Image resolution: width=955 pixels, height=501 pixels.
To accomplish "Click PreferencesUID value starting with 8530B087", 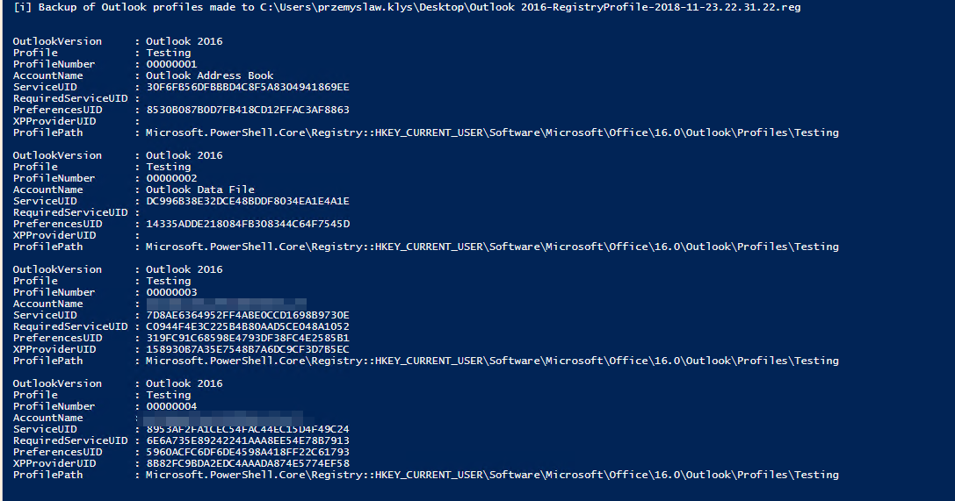I will point(248,110).
